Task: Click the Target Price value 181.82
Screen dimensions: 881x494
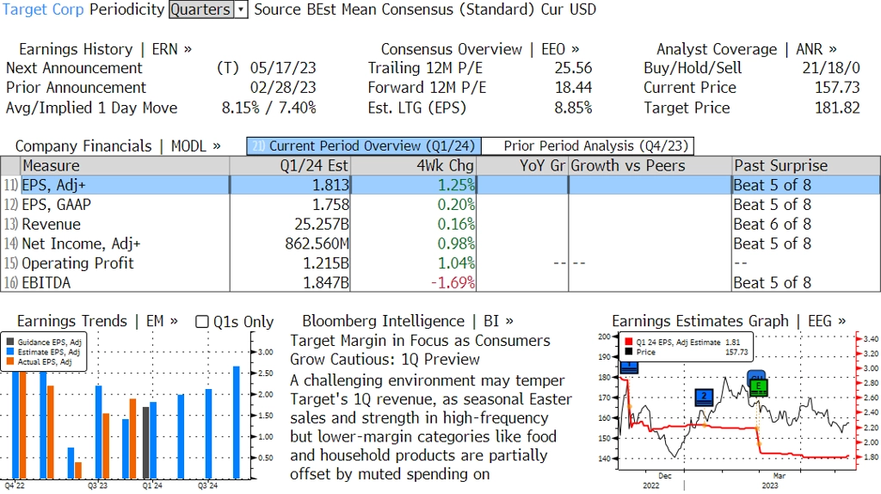Action: (837, 108)
